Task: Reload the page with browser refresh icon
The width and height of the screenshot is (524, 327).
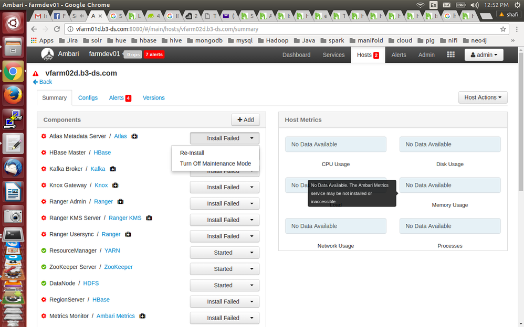Action: click(x=57, y=29)
